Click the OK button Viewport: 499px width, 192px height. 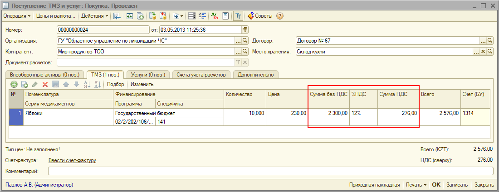pyautogui.click(x=436, y=185)
